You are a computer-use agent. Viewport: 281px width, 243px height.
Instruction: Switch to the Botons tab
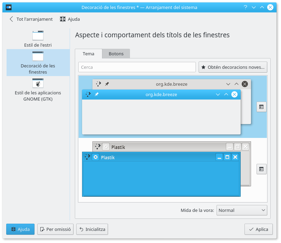pos(116,54)
